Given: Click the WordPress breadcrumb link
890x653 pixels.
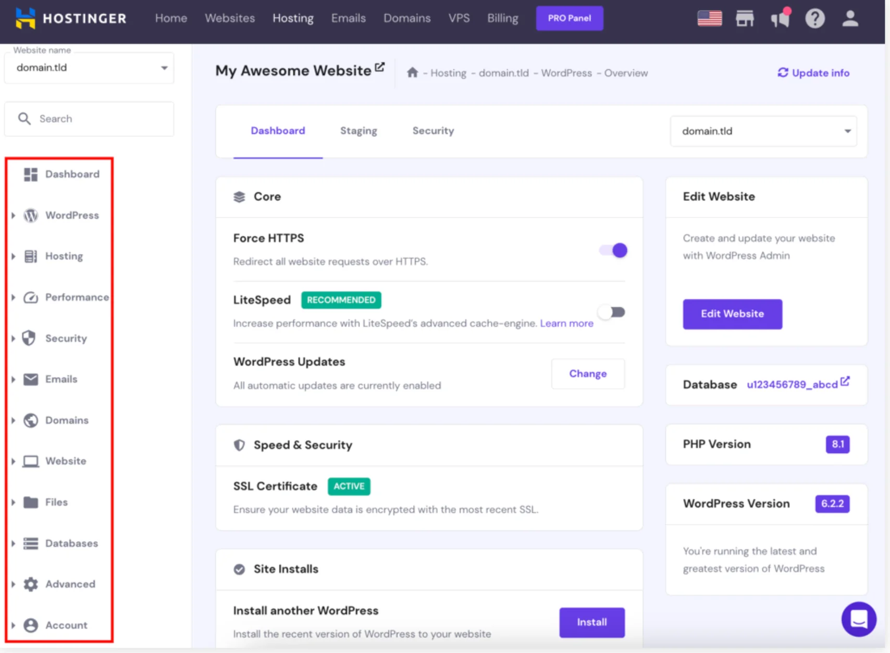Looking at the screenshot, I should (566, 73).
